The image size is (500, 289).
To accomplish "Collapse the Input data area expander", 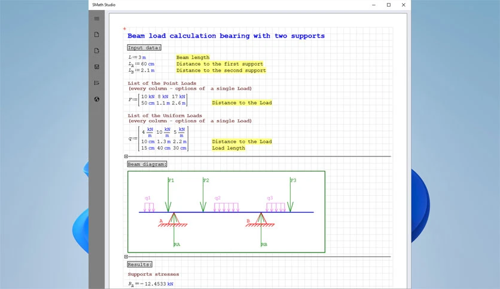I will (126, 156).
